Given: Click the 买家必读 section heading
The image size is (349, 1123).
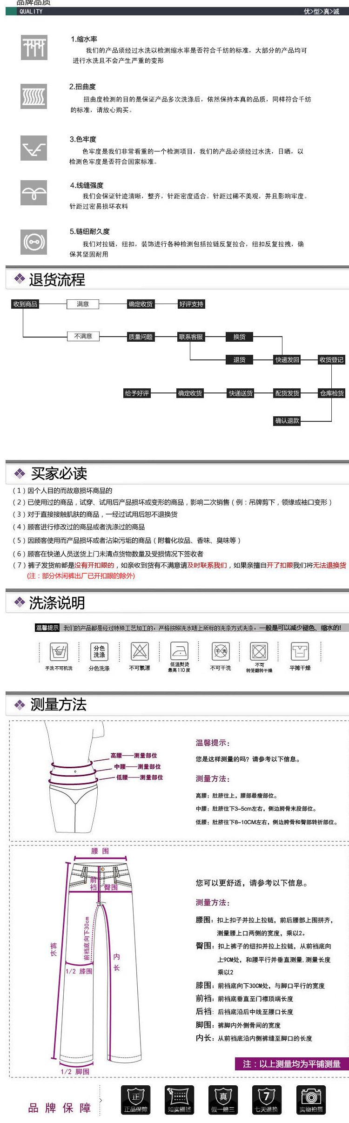Looking at the screenshot, I should point(59,474).
